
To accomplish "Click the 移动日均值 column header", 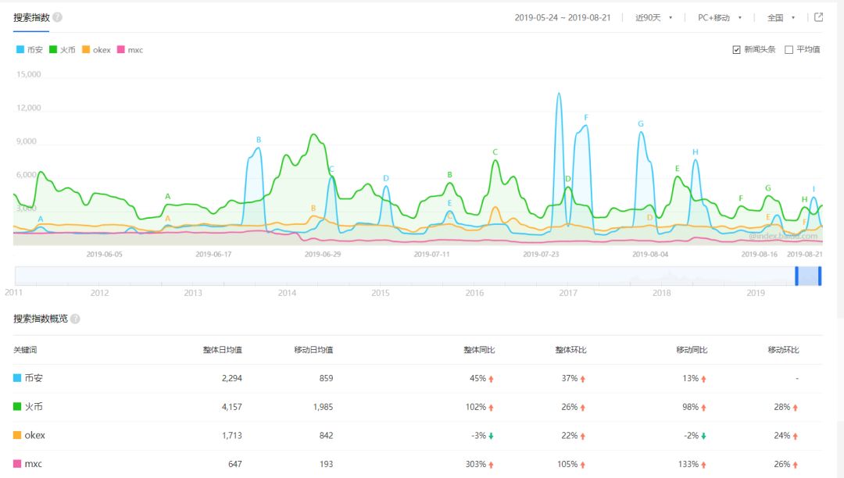I will [313, 350].
